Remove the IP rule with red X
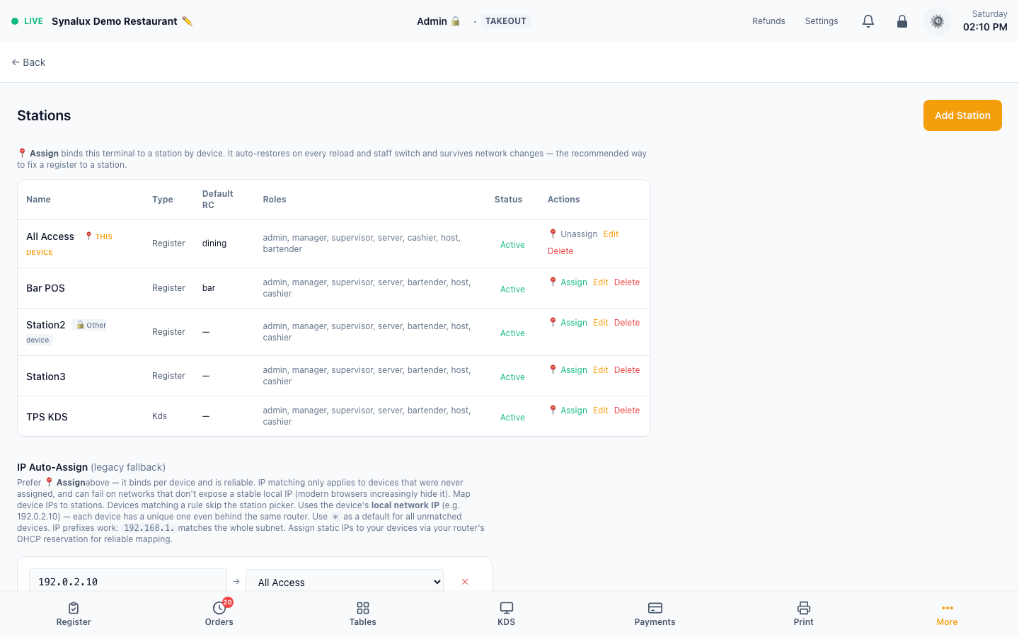Image resolution: width=1019 pixels, height=637 pixels. point(465,582)
